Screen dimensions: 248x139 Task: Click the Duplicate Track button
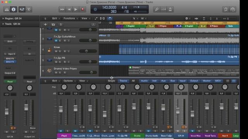pyautogui.click(x=53, y=24)
